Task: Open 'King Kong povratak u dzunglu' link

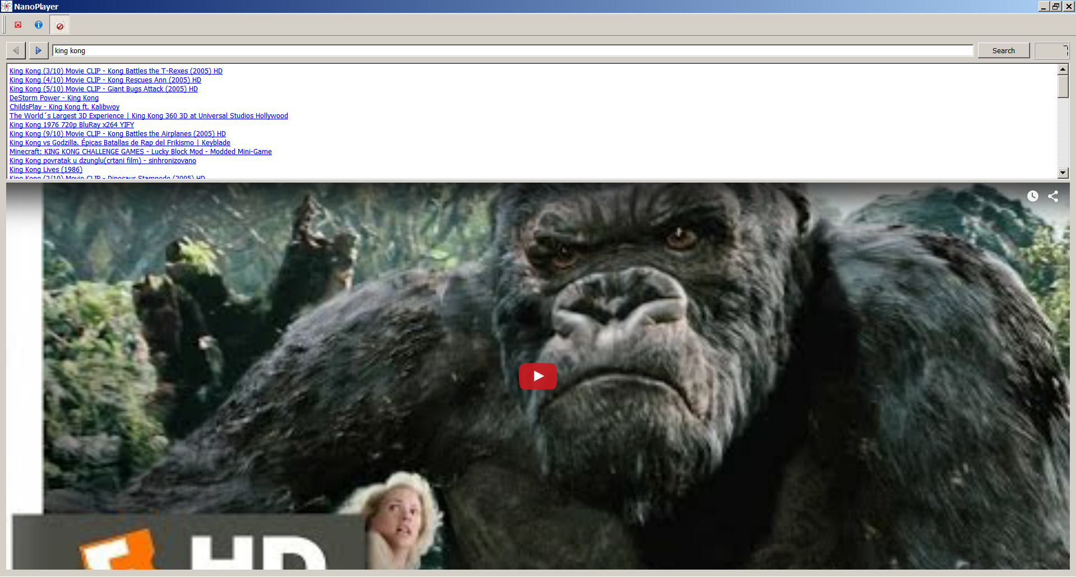Action: click(103, 161)
